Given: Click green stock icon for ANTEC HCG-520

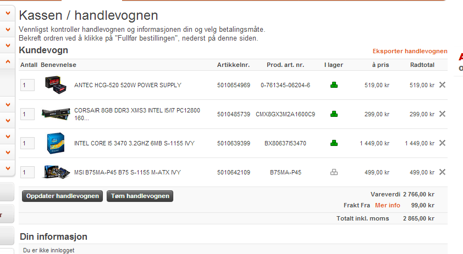Looking at the screenshot, I should [x=334, y=85].
